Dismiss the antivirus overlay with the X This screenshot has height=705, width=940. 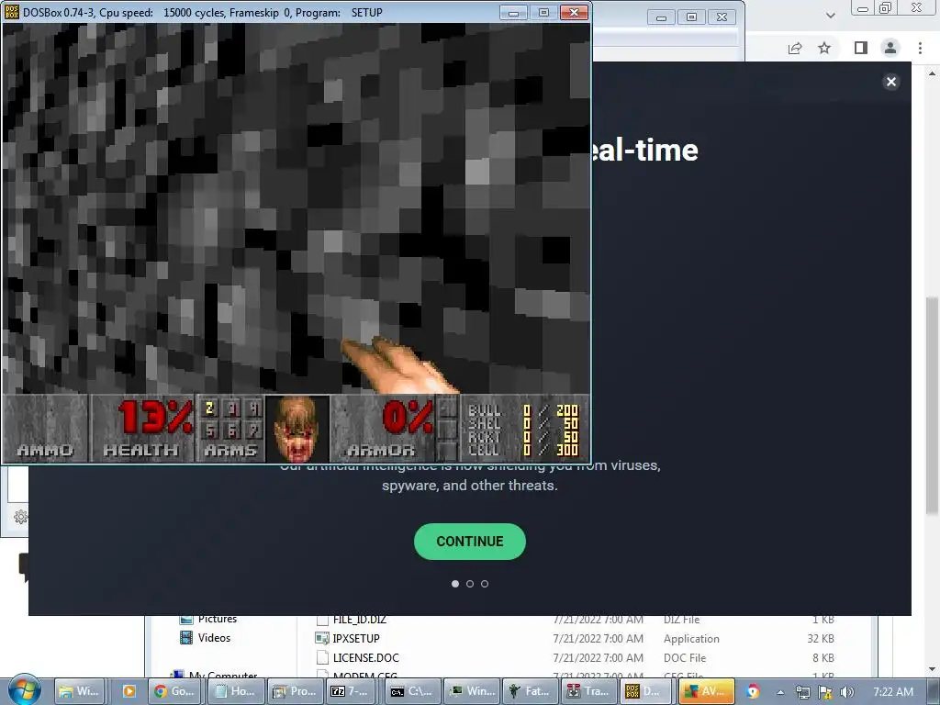891,82
